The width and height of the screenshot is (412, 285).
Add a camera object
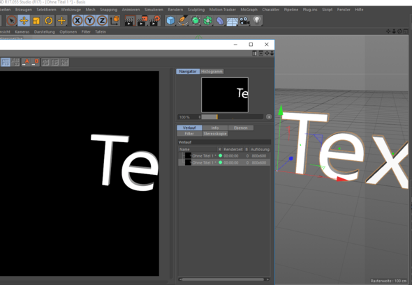[244, 21]
